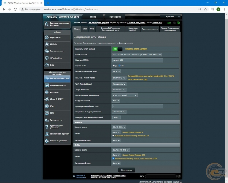
Task: Toggle the Smart Connect ON switch
Action: [x=117, y=49]
